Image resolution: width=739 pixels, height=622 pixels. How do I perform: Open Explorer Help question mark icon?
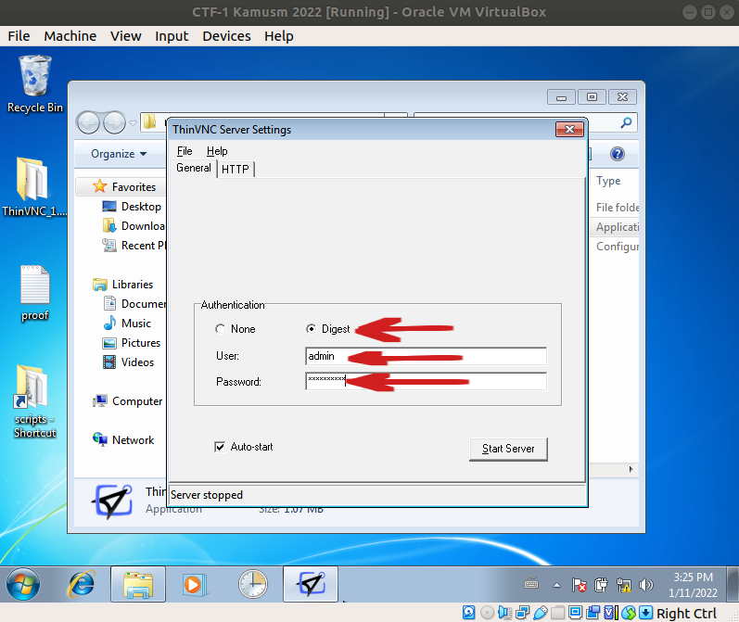617,154
